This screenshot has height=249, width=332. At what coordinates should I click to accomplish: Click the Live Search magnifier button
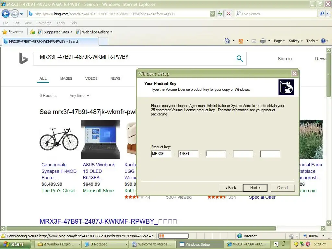pyautogui.click(x=322, y=14)
